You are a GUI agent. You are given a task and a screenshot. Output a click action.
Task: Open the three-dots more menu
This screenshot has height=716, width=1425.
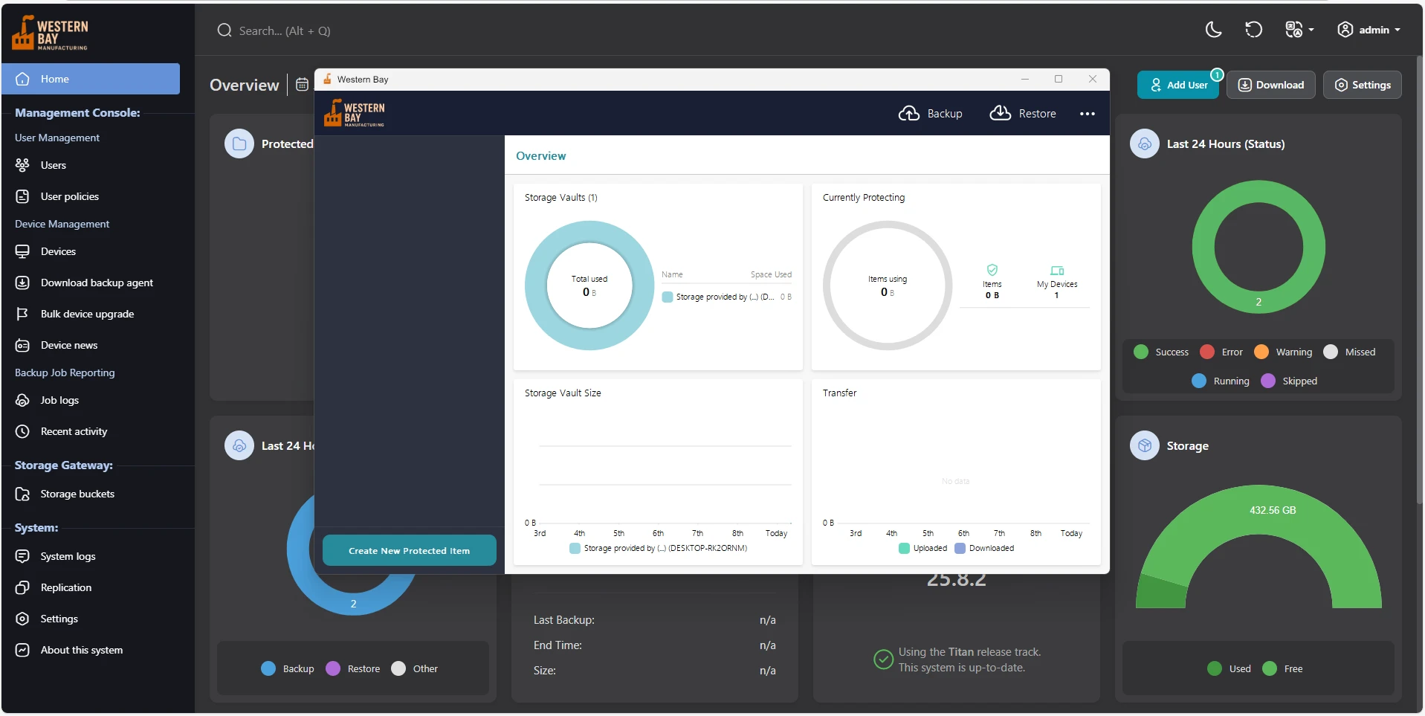1087,114
